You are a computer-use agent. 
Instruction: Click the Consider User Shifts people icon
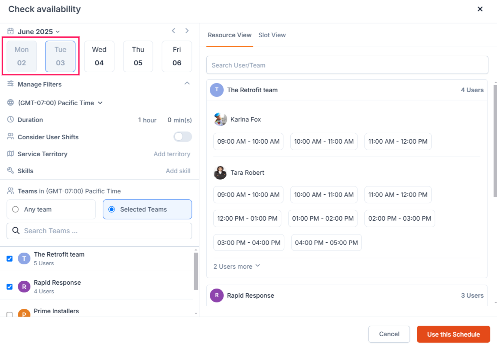tap(10, 136)
